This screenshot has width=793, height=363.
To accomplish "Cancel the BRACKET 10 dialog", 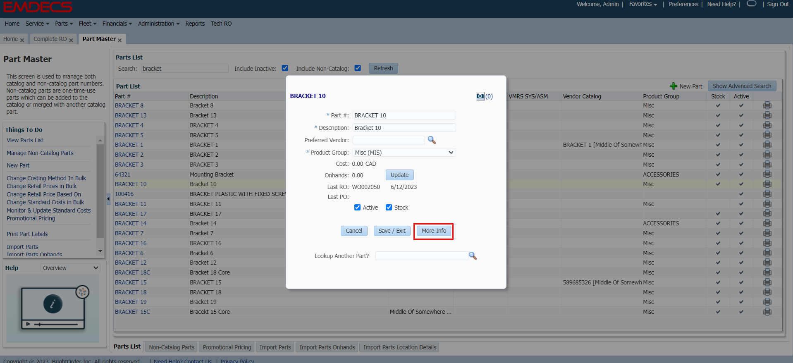I will pos(354,231).
